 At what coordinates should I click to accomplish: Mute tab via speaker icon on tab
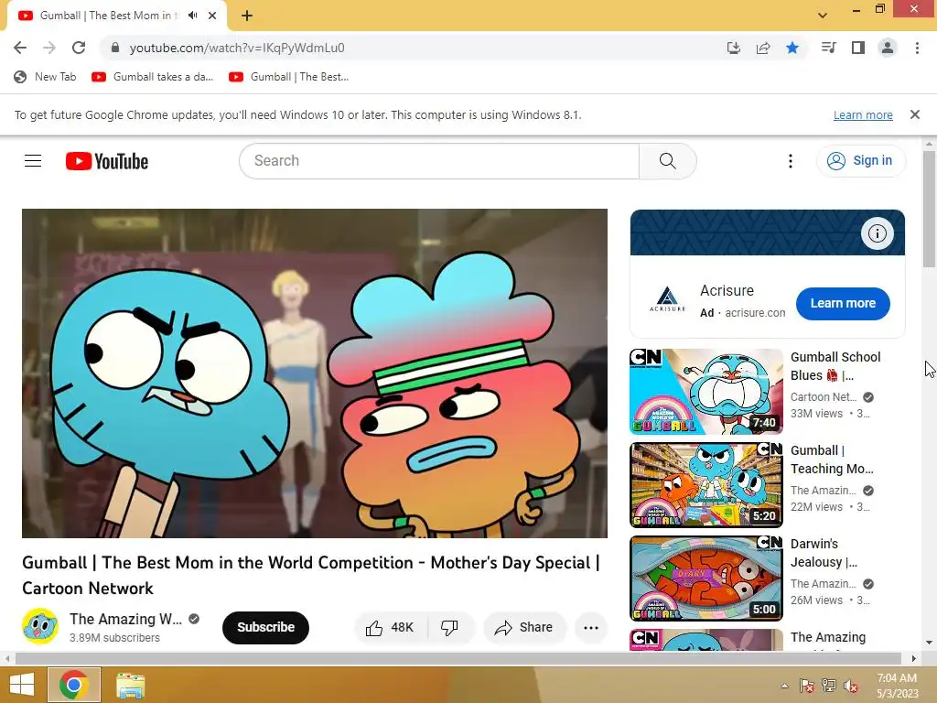click(192, 16)
